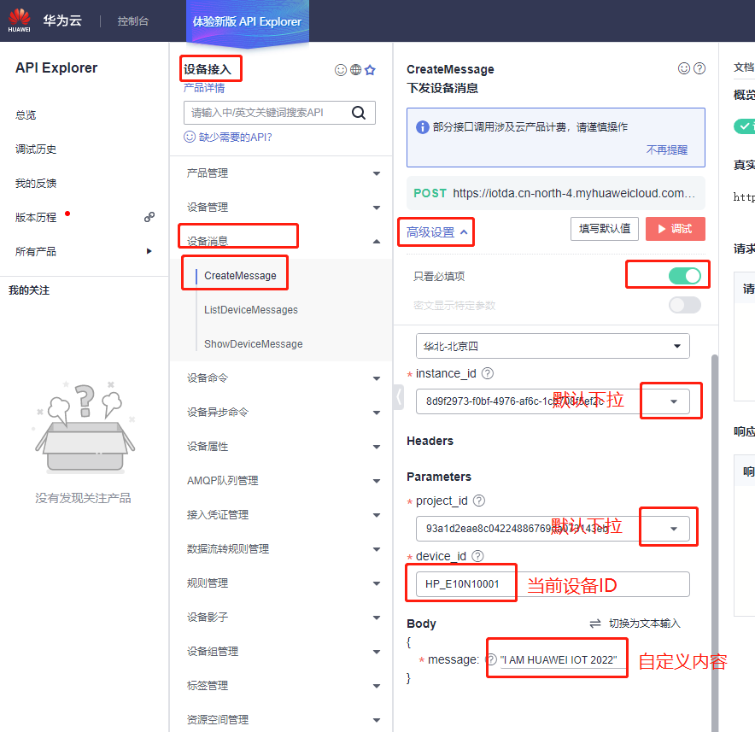This screenshot has width=755, height=732.
Task: Click the search magnifier icon
Action: click(359, 113)
